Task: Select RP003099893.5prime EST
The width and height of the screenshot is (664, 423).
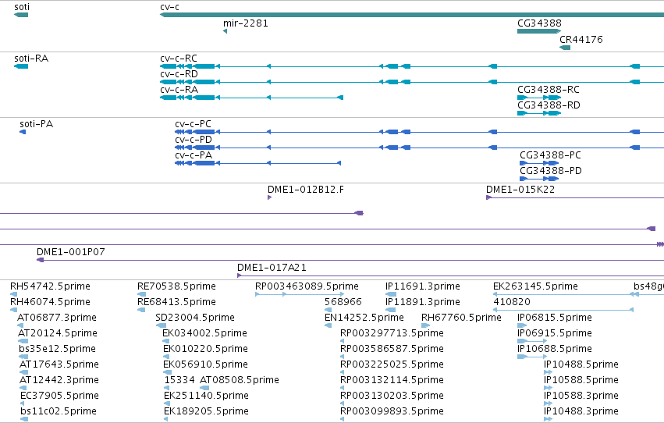Action: [x=343, y=419]
